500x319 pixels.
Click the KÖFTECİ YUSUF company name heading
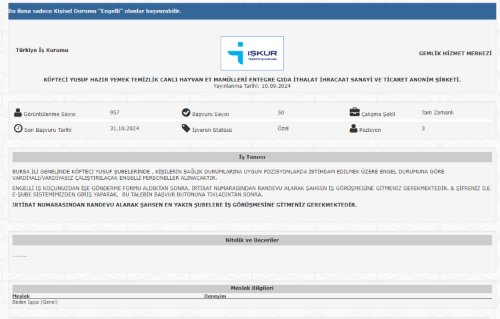(x=252, y=79)
